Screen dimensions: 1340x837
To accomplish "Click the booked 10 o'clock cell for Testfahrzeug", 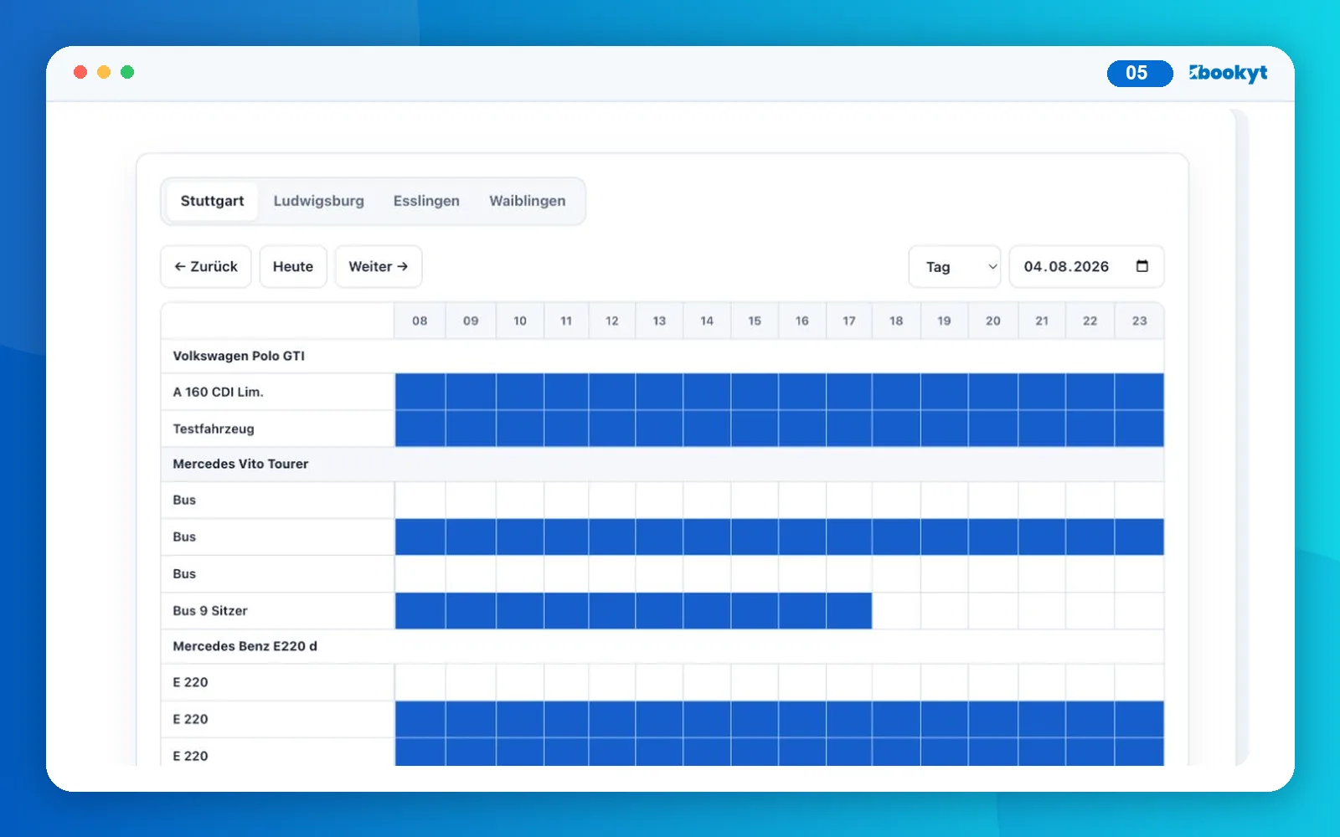I will pos(520,429).
